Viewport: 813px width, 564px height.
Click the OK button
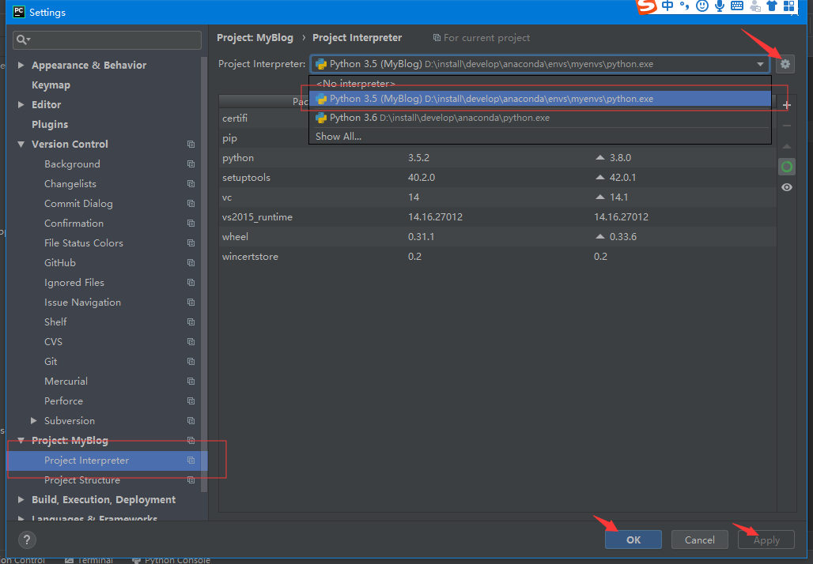click(x=633, y=540)
